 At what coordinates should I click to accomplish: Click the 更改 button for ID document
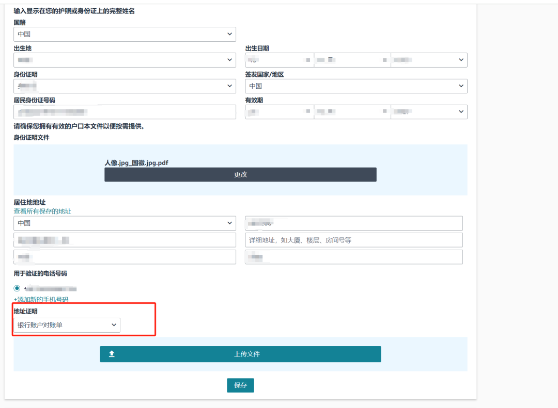(240, 174)
